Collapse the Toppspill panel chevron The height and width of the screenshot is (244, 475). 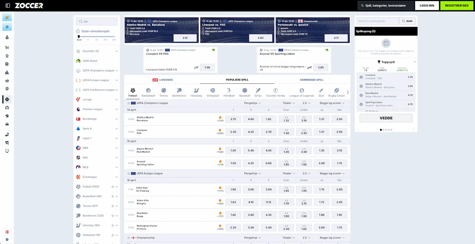click(415, 62)
